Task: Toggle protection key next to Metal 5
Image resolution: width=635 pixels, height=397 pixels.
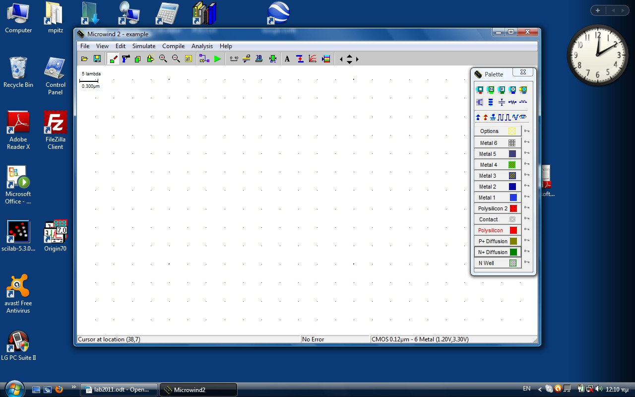Action: click(x=527, y=153)
